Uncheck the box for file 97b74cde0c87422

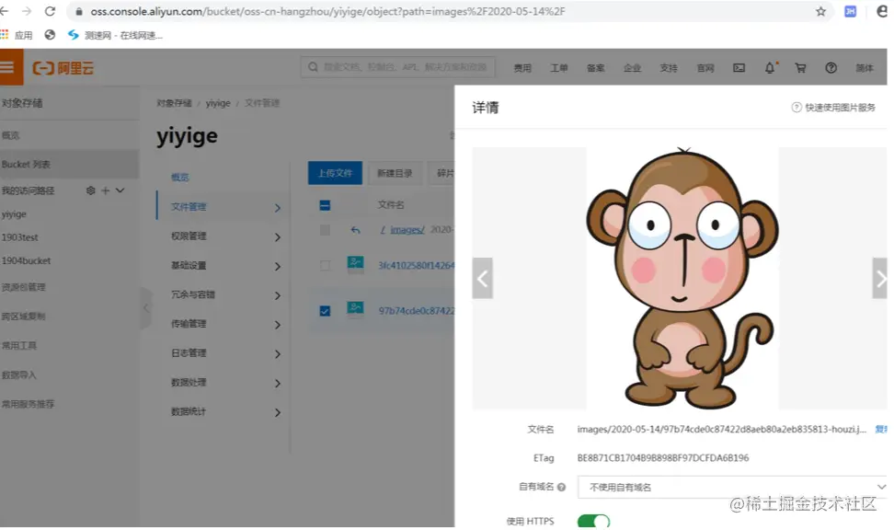coord(325,311)
